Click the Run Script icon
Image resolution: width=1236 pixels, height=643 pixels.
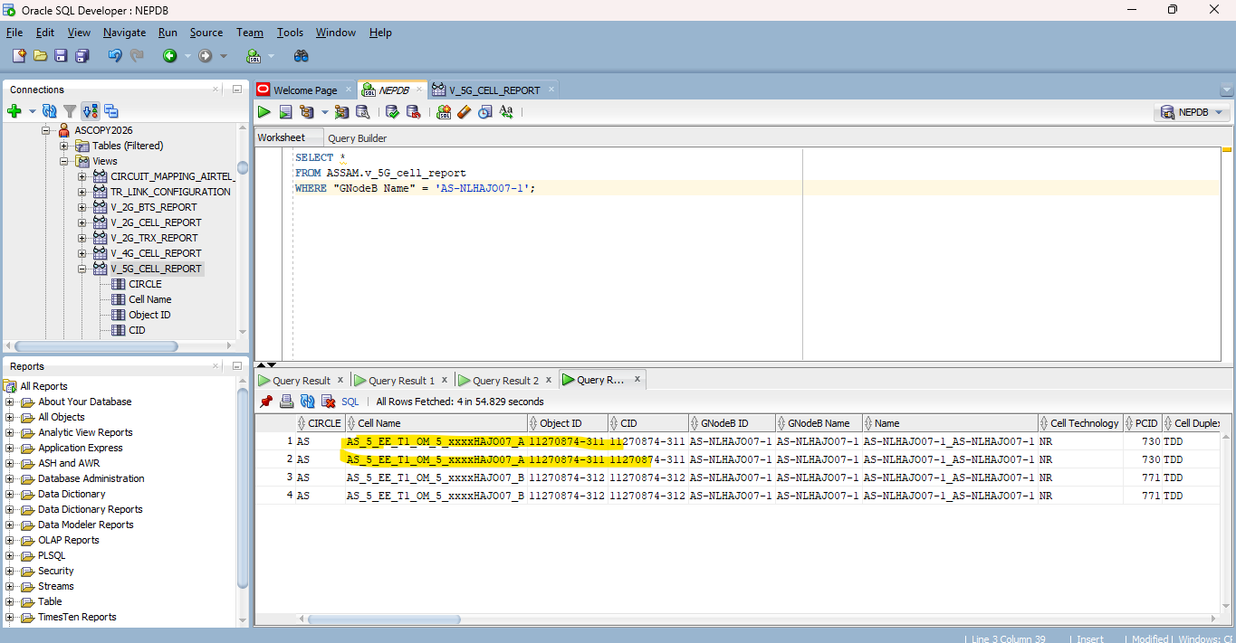285,112
